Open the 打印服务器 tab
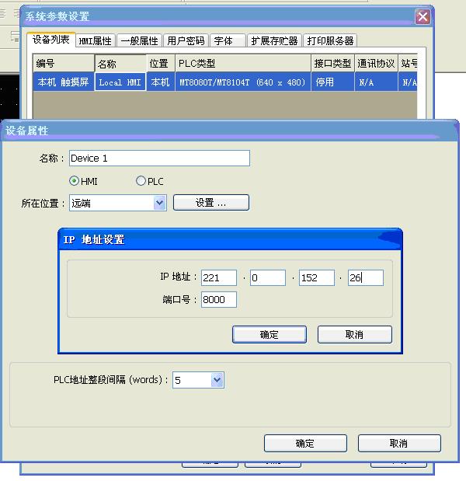The image size is (466, 481). click(330, 41)
